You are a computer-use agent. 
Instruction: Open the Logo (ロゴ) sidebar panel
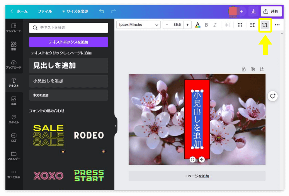[14, 137]
